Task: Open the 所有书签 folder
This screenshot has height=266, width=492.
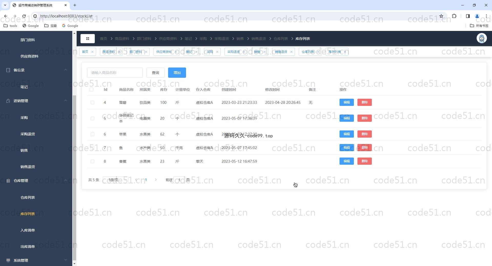Action: tap(479, 26)
